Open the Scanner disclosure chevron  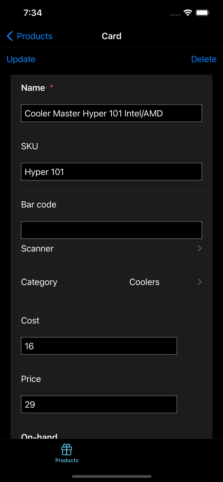(x=199, y=248)
